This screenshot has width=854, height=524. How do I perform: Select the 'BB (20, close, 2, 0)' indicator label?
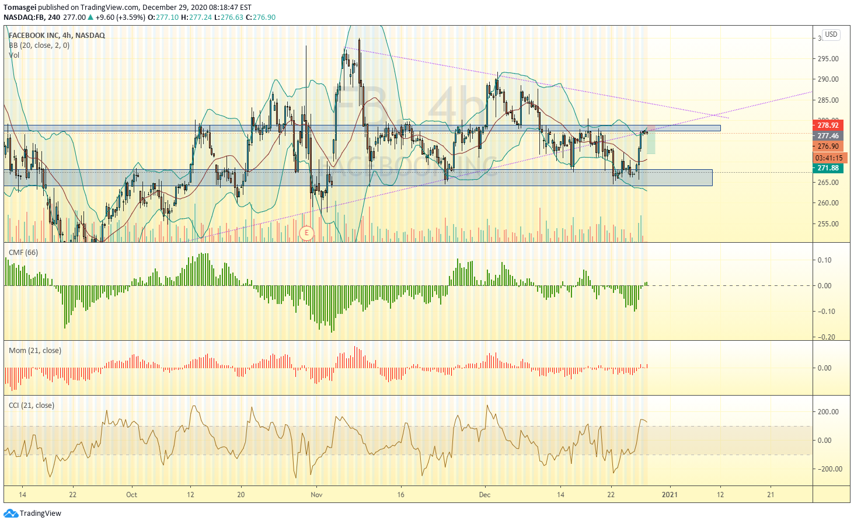coord(39,45)
